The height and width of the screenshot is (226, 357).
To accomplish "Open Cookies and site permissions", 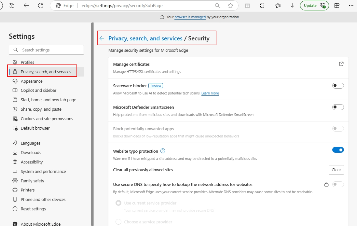I will point(47,119).
